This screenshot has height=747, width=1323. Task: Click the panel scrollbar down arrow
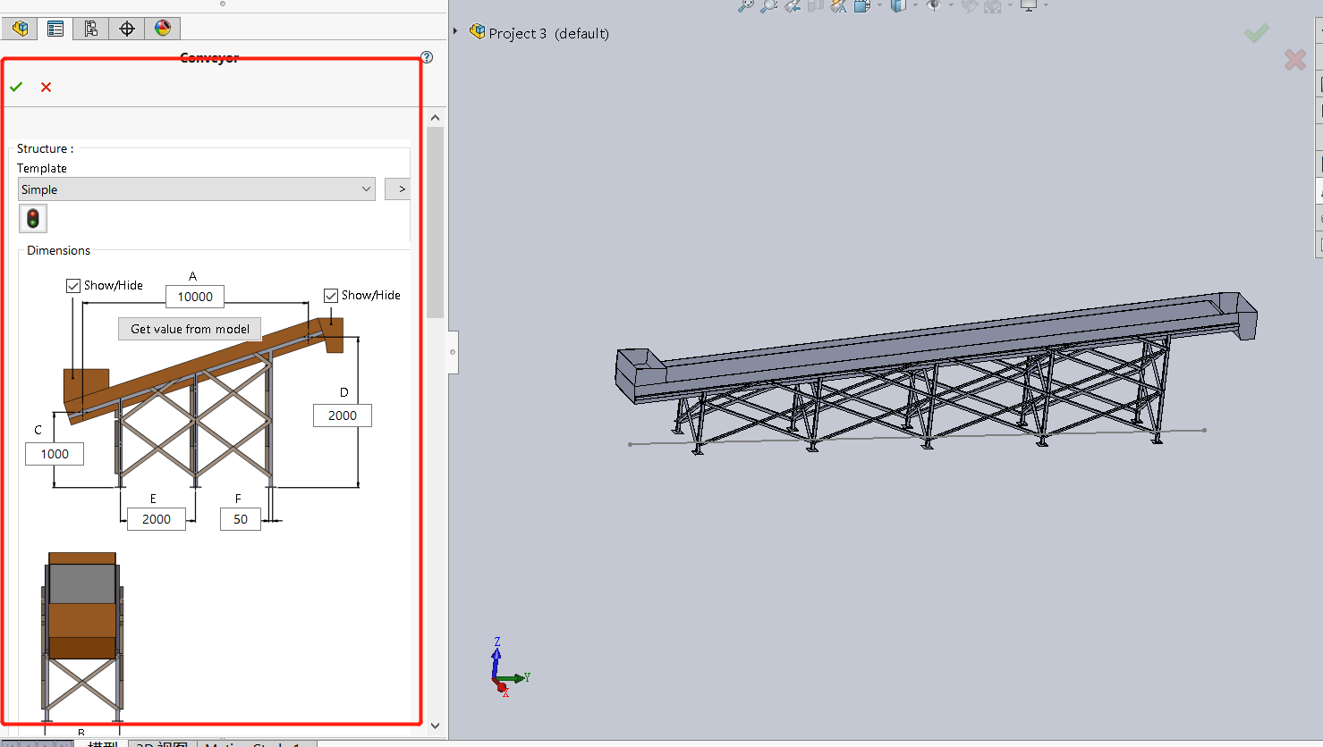[436, 726]
